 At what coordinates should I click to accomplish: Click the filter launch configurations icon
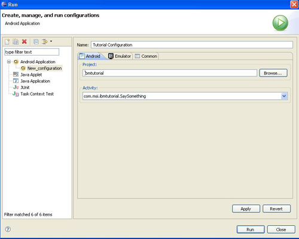tap(45, 41)
